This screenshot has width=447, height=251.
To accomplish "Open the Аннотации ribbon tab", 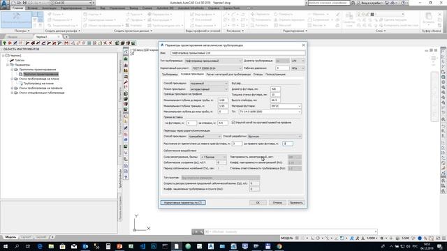I will click(x=49, y=8).
